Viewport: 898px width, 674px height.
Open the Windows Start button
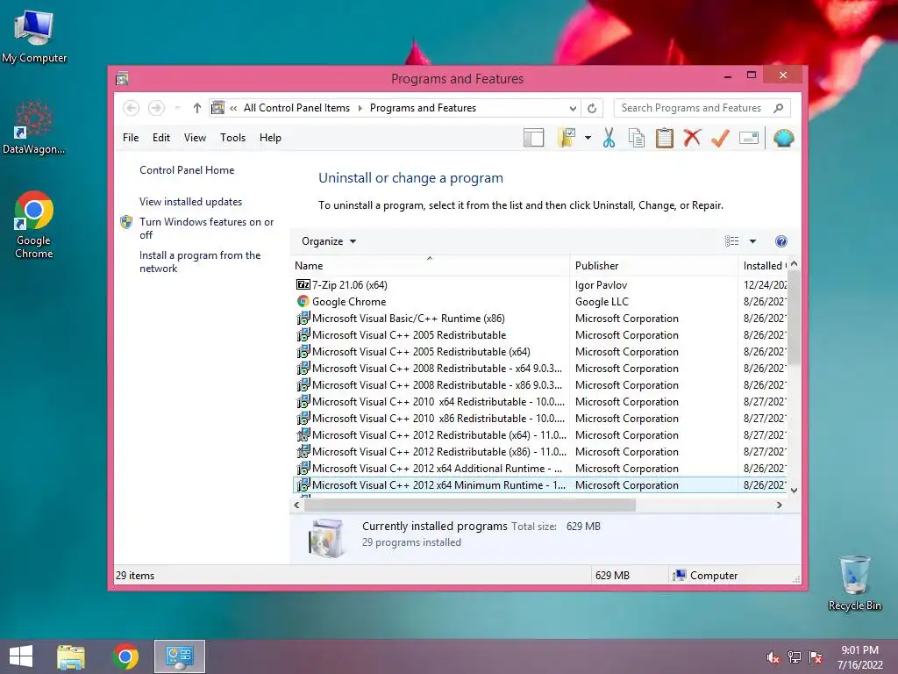tap(21, 656)
